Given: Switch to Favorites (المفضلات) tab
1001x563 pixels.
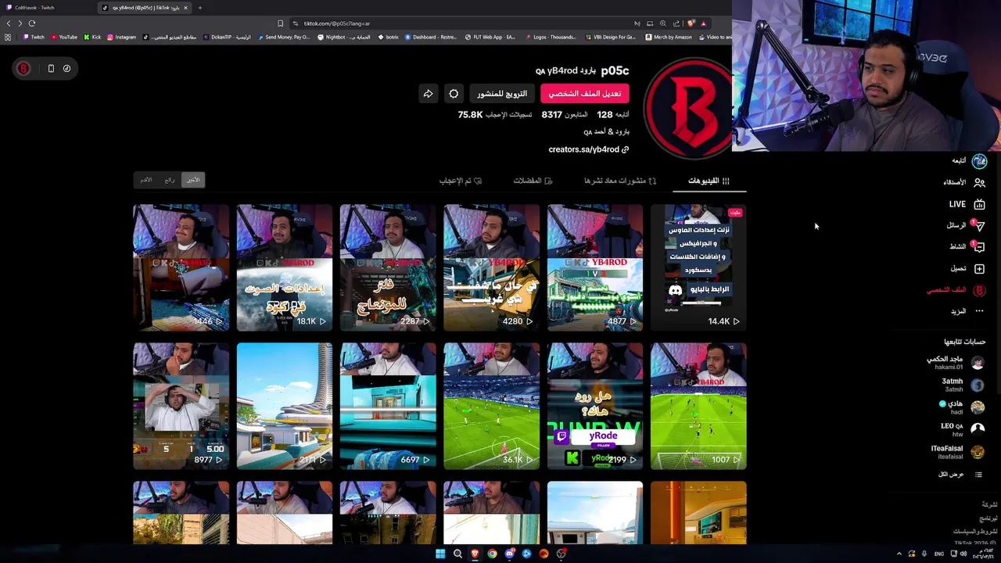Looking at the screenshot, I should click(x=533, y=181).
